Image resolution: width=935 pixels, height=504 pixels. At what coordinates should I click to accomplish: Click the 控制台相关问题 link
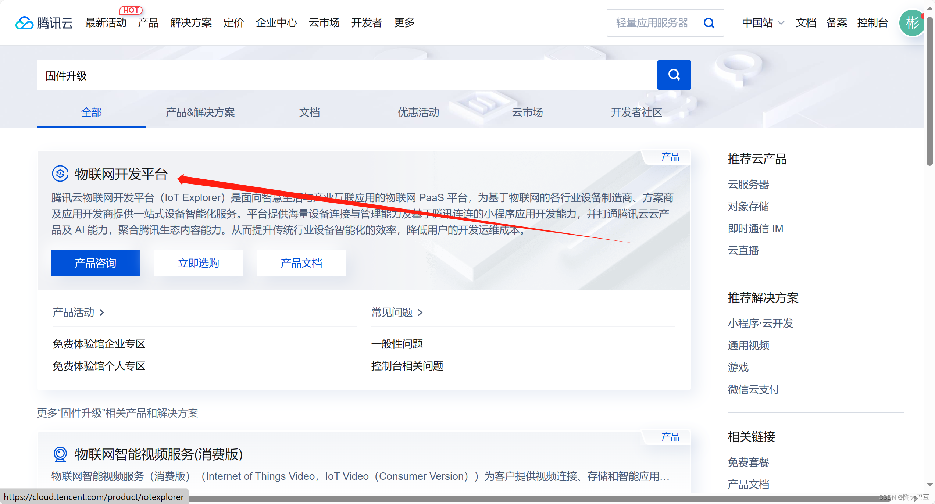407,366
